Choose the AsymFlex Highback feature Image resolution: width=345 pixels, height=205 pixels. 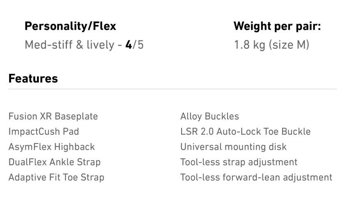(51, 147)
